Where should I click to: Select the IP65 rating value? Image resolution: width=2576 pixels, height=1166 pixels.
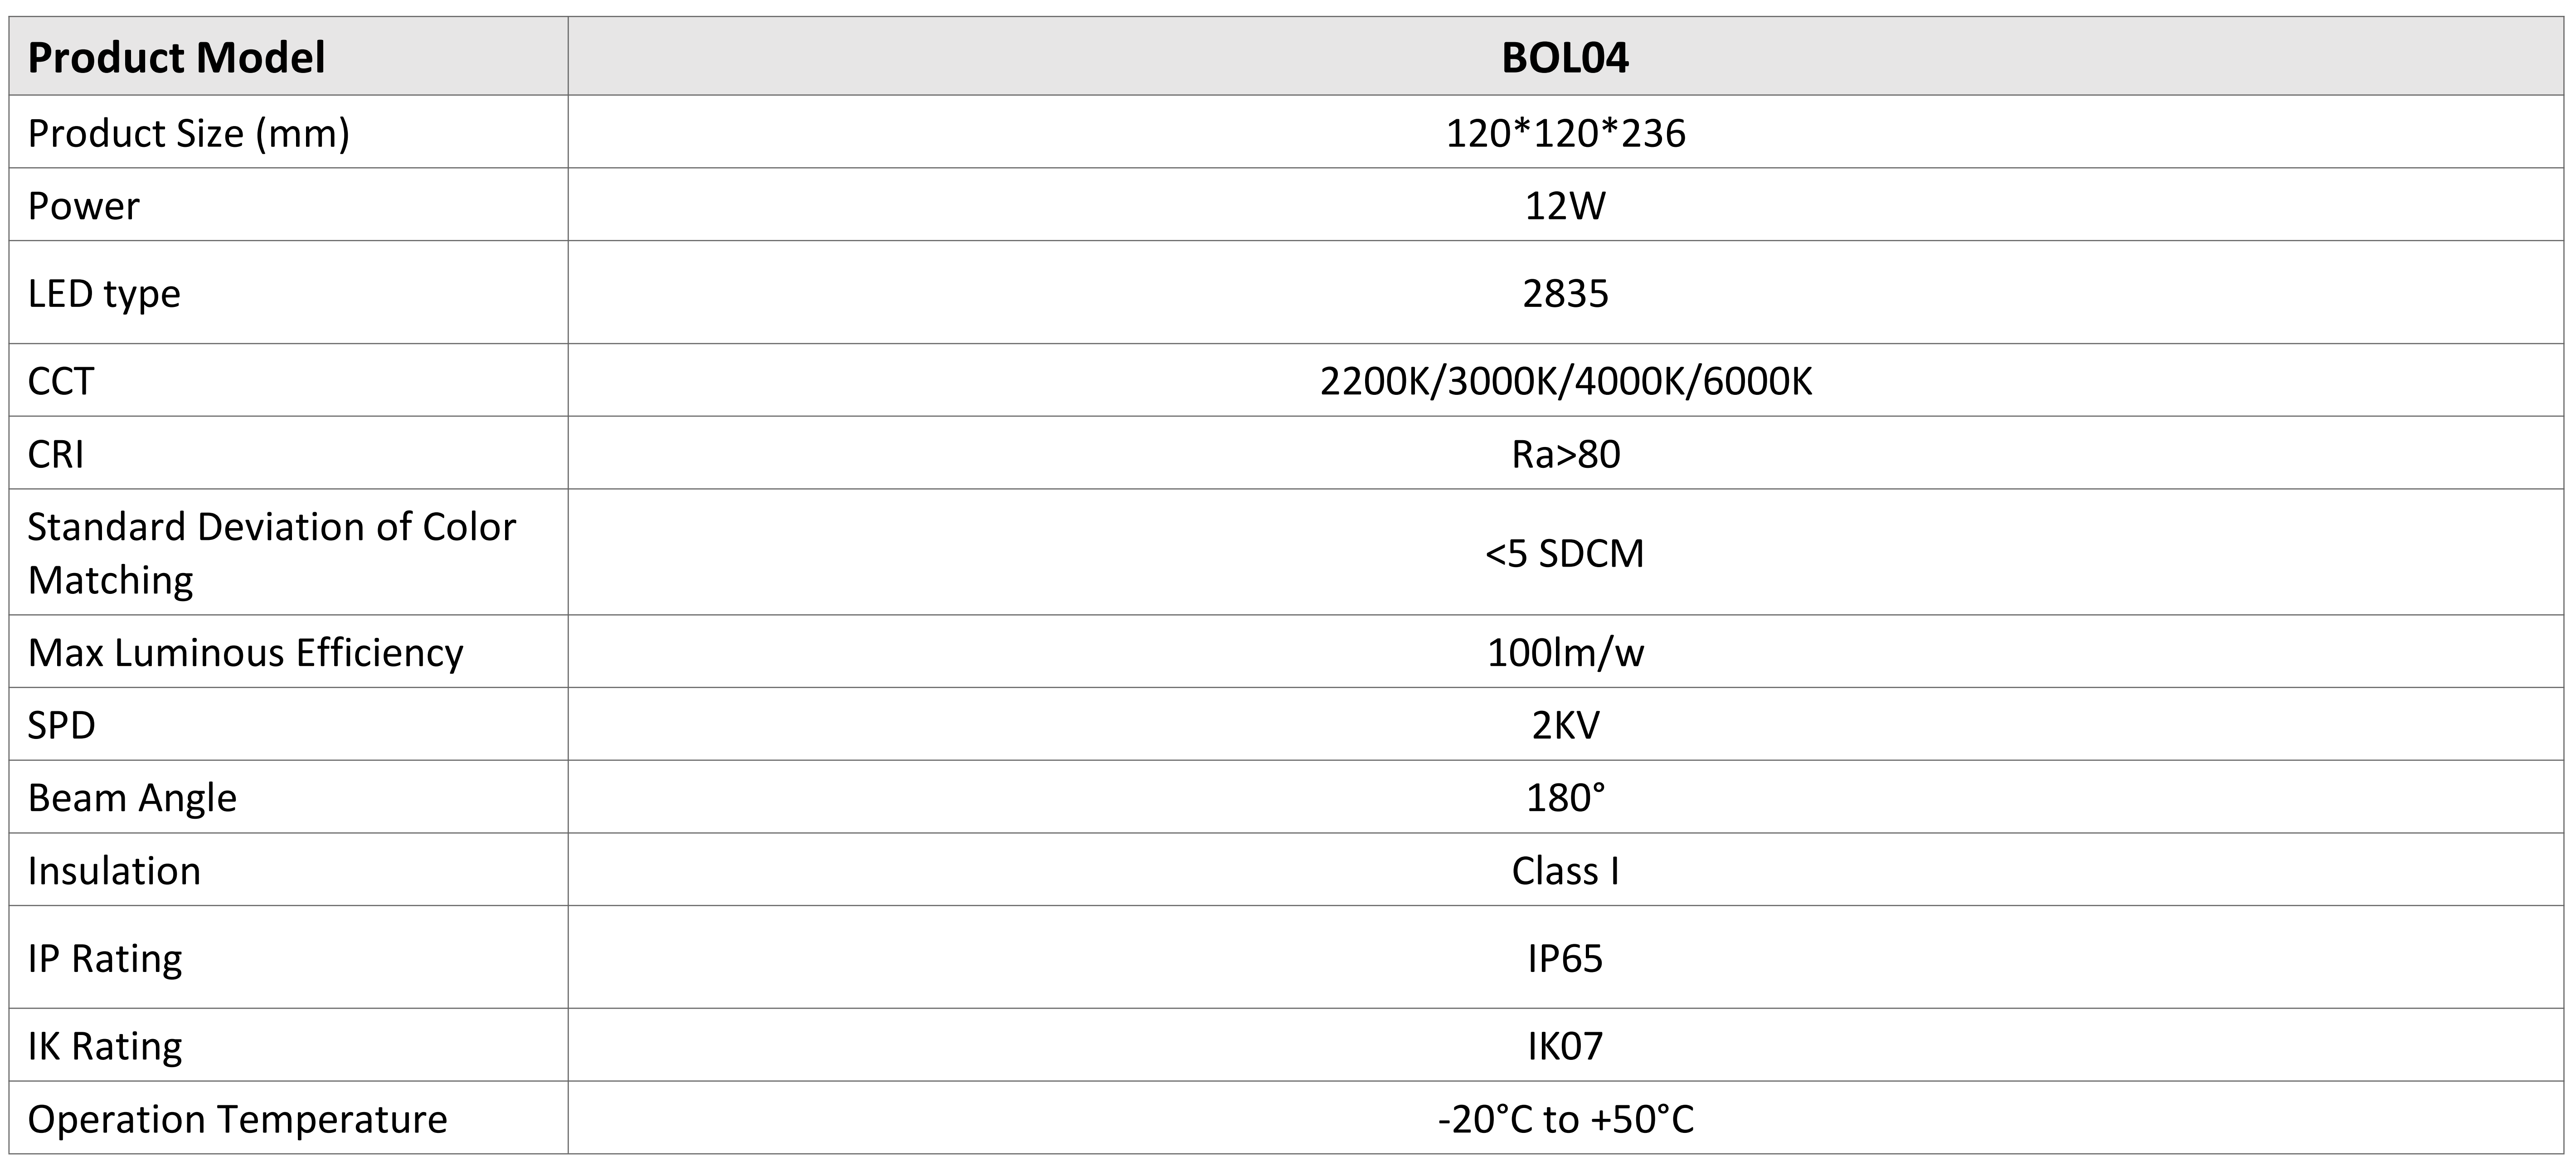1565,958
